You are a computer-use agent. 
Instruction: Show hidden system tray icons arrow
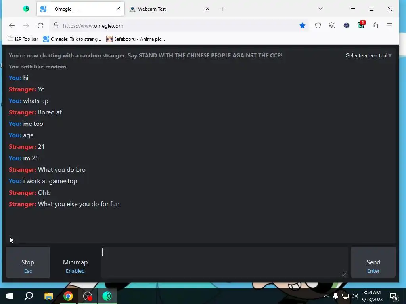tap(326, 296)
